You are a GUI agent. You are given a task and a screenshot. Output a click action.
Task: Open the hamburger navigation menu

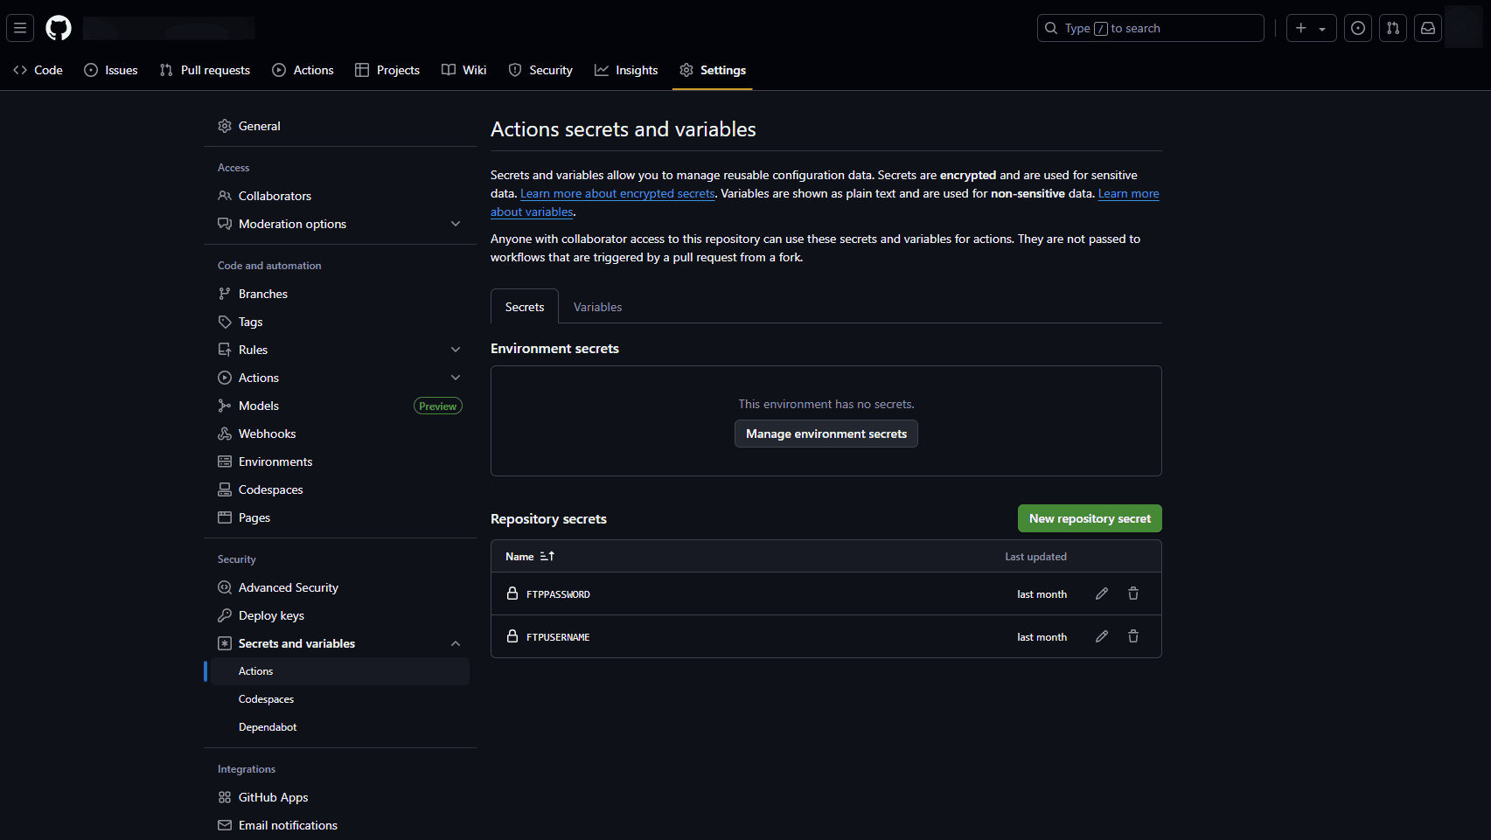coord(20,28)
